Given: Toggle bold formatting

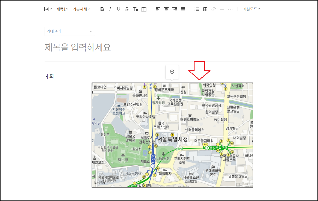Looking at the screenshot, I should pos(102,9).
